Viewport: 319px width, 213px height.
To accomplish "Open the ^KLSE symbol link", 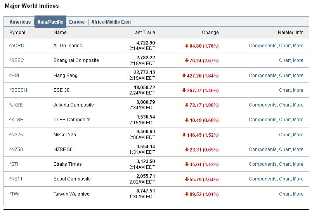I will [16, 120].
